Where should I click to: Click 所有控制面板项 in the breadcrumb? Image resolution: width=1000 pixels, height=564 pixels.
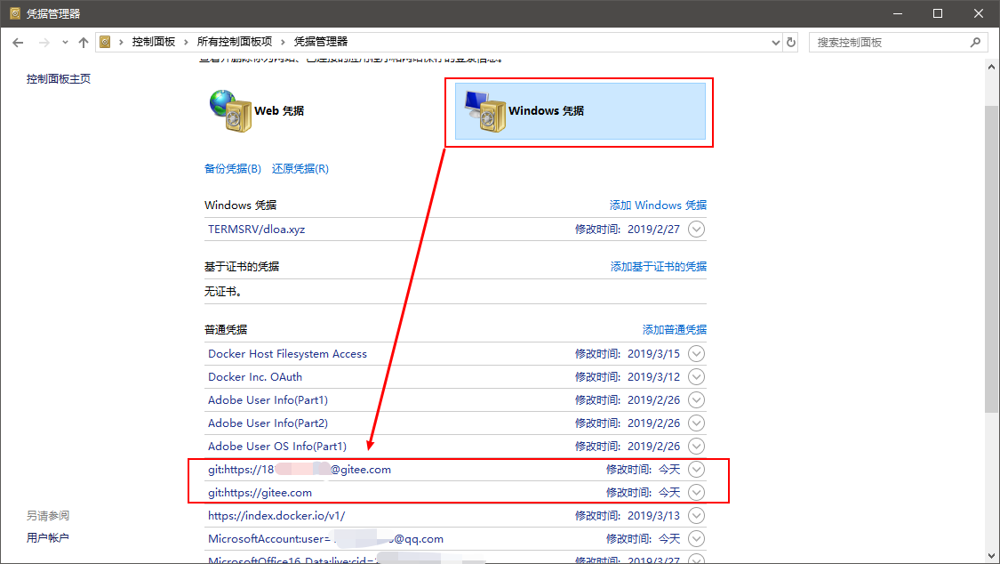pos(234,42)
